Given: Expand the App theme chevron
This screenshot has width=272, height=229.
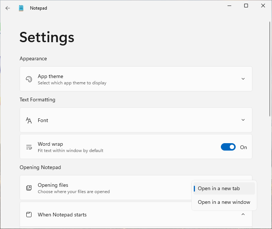Looking at the screenshot, I should click(243, 79).
